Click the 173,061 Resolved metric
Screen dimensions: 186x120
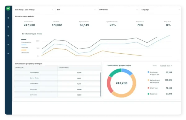(x=57, y=25)
